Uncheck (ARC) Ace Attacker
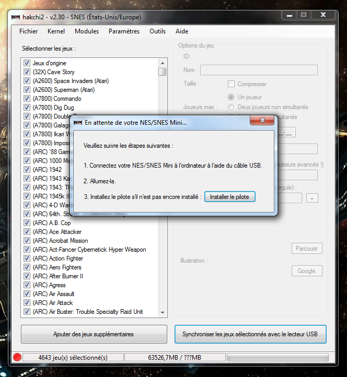 (27, 232)
